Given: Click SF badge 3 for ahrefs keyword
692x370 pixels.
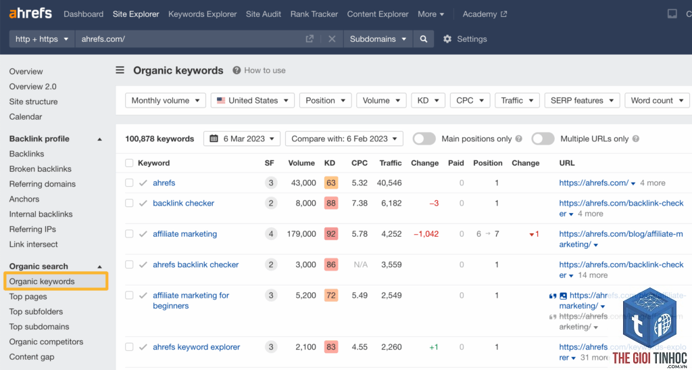Looking at the screenshot, I should point(271,183).
